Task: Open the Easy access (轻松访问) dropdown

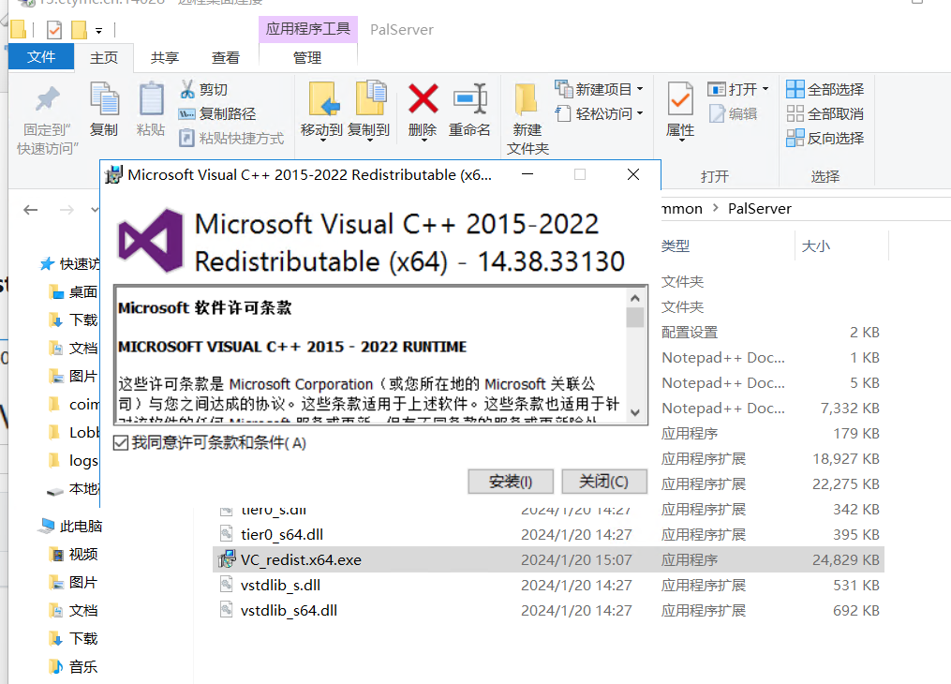Action: (599, 113)
